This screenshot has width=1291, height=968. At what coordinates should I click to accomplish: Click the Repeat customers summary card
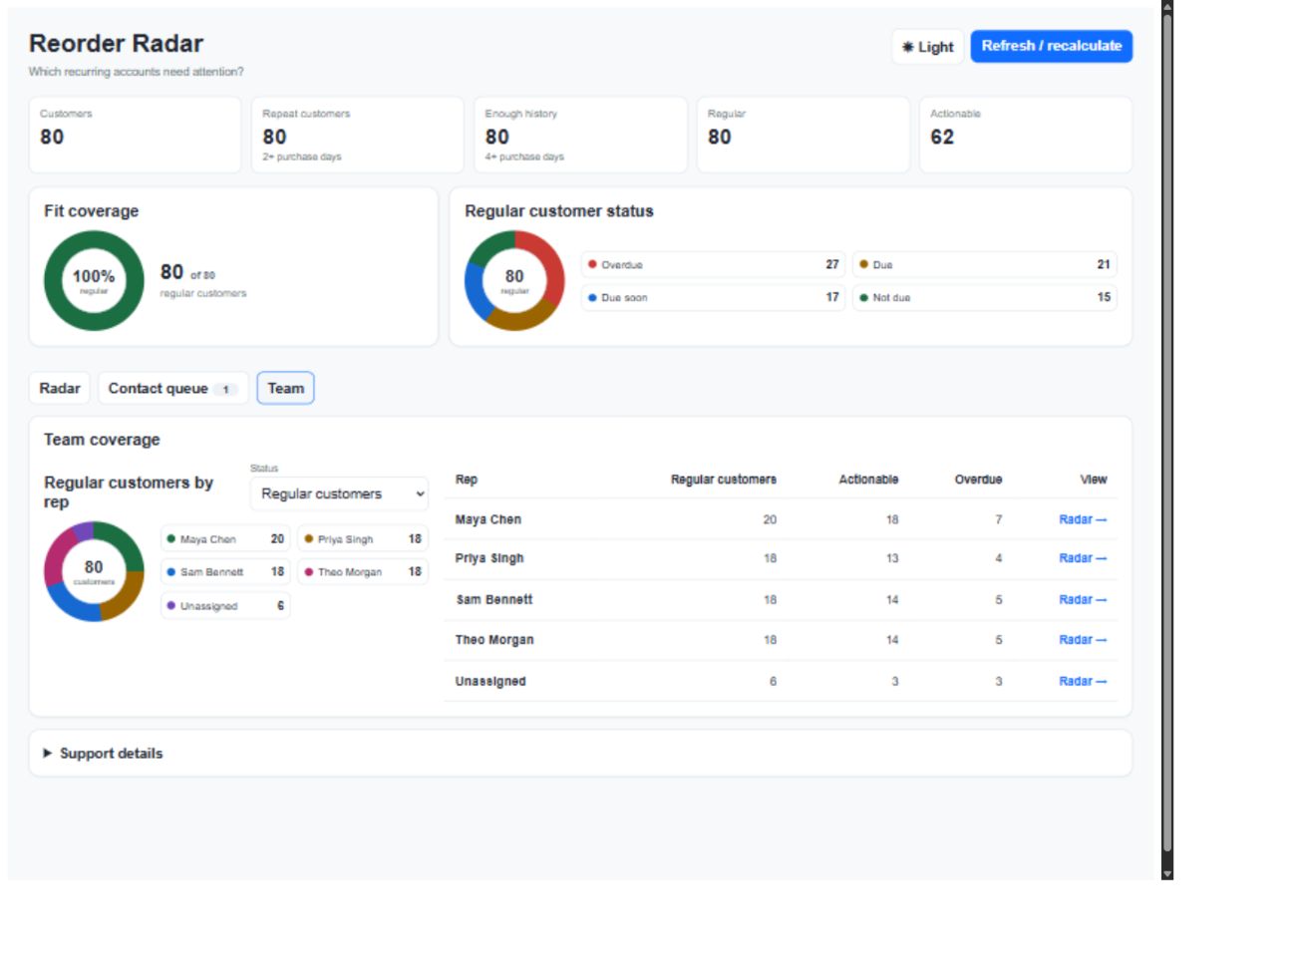pos(357,135)
